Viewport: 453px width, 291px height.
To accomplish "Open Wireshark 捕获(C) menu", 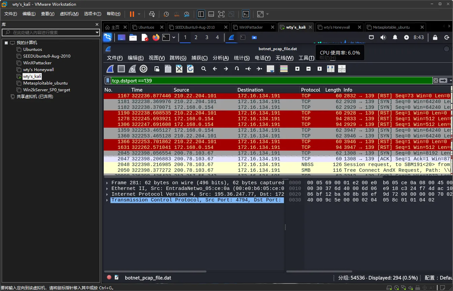I will (x=199, y=58).
